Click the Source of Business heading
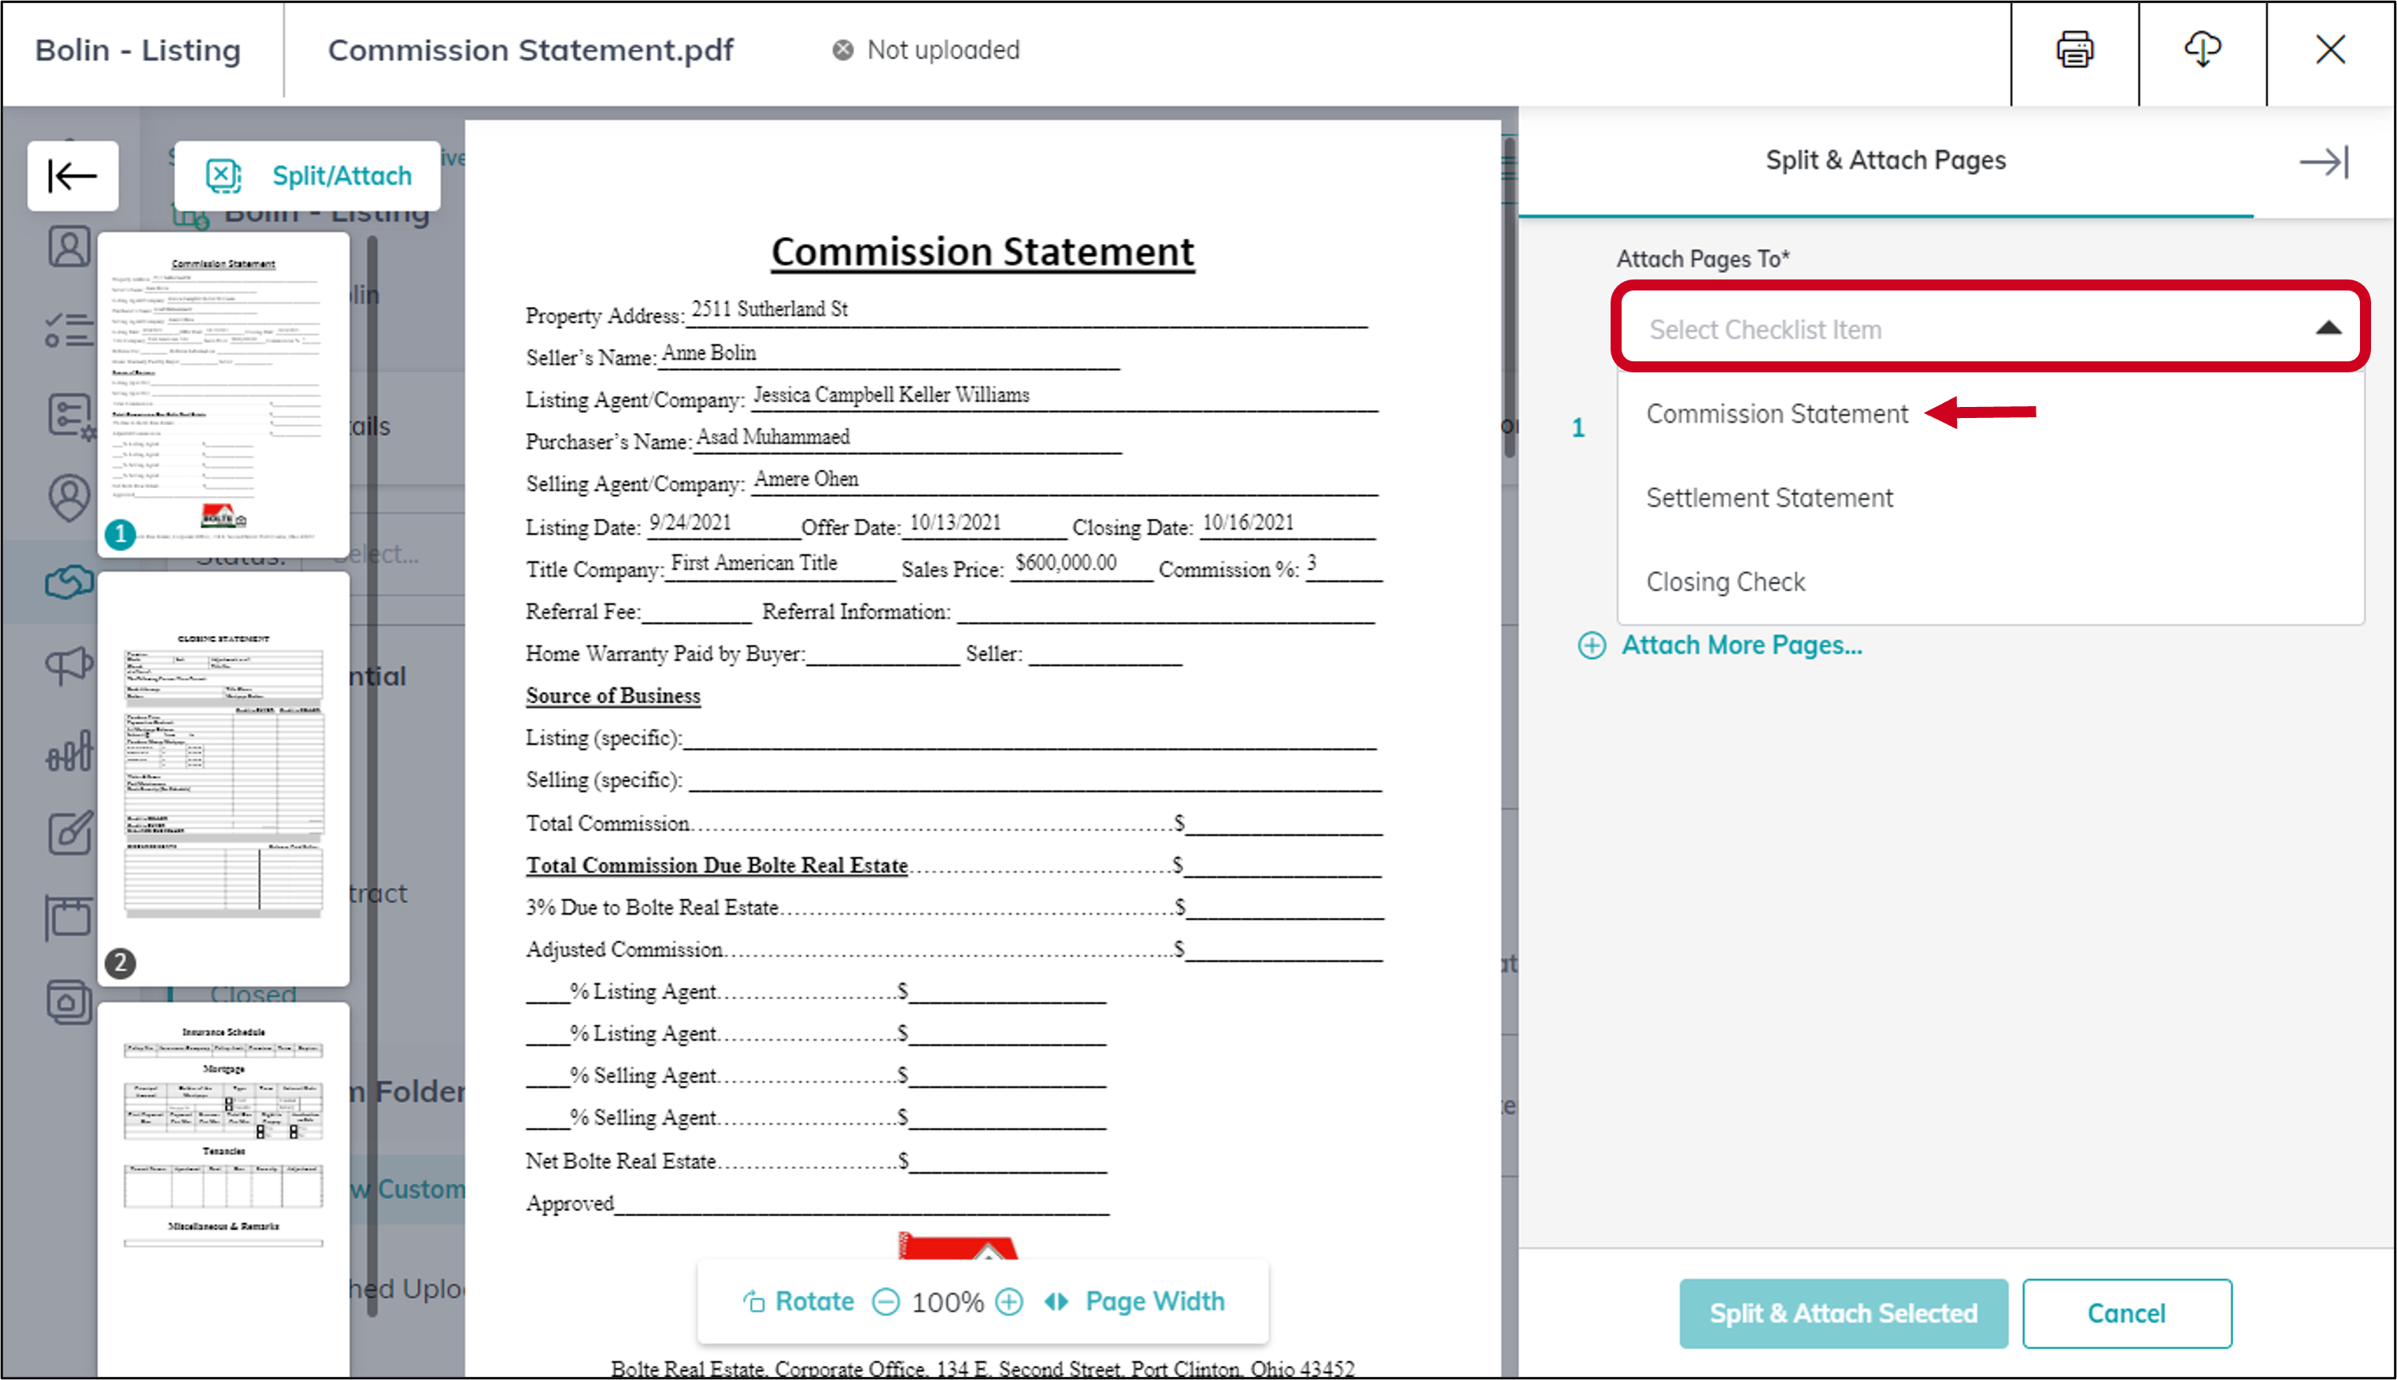 613,696
